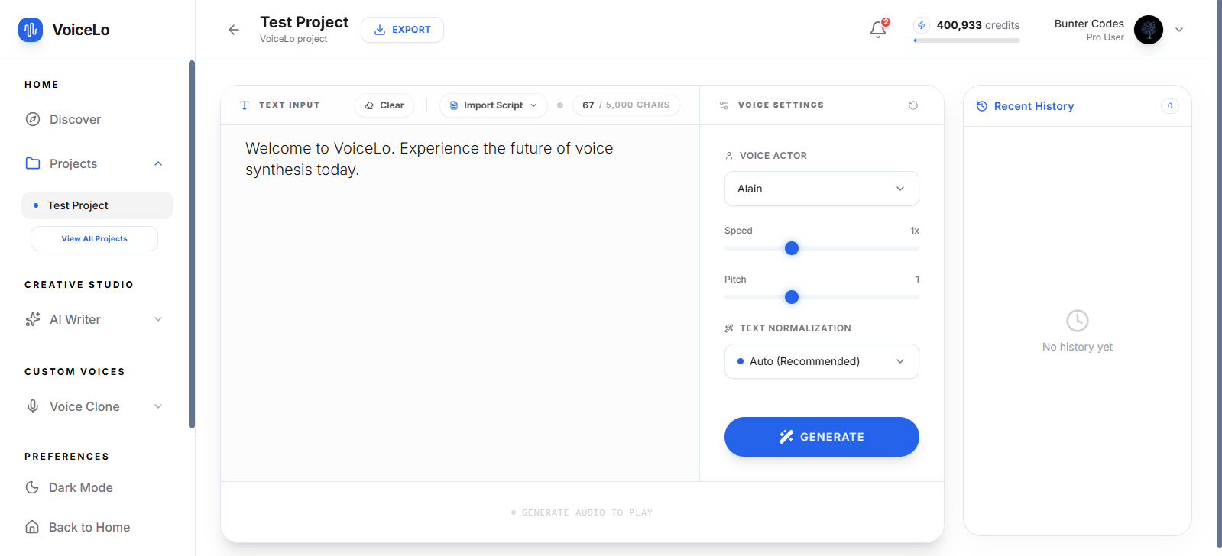Click the voice settings sliders icon

724,105
